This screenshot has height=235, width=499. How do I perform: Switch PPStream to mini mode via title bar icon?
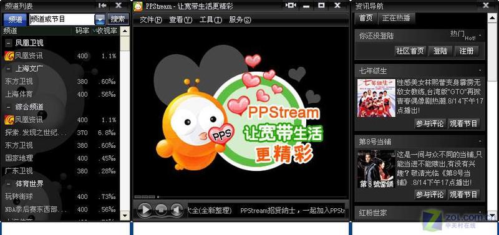click(x=291, y=6)
